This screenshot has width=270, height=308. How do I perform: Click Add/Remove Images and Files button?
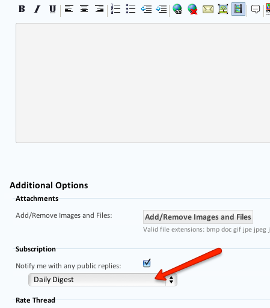point(198,217)
